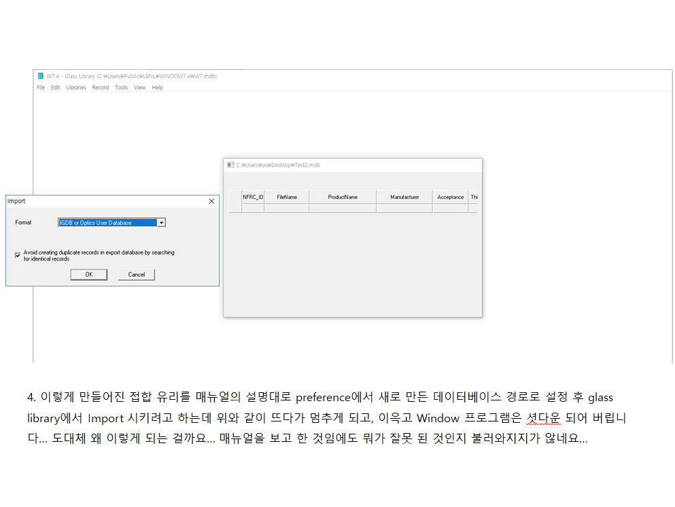Click the W7.4 app icon in title bar

41,76
